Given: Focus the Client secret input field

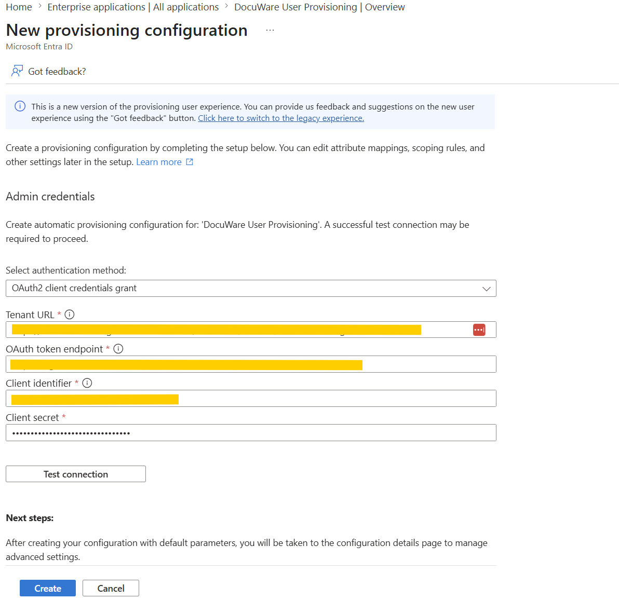Looking at the screenshot, I should coord(251,433).
